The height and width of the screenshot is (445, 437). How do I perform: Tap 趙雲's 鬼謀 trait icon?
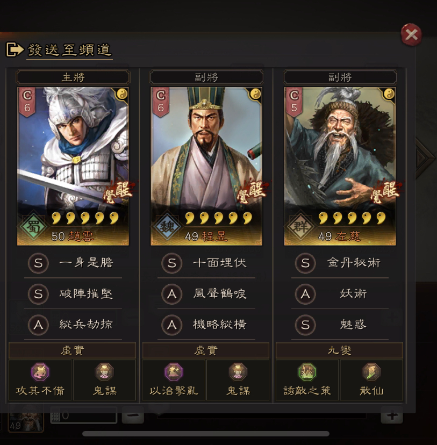click(x=104, y=372)
